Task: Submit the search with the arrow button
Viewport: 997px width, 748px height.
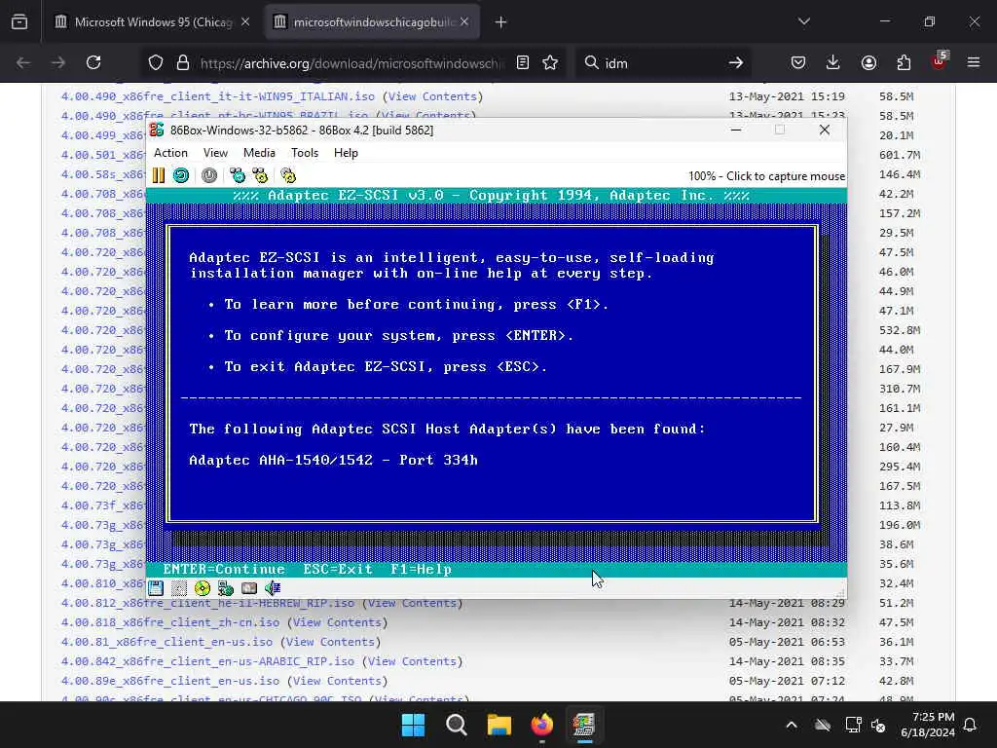Action: (736, 62)
